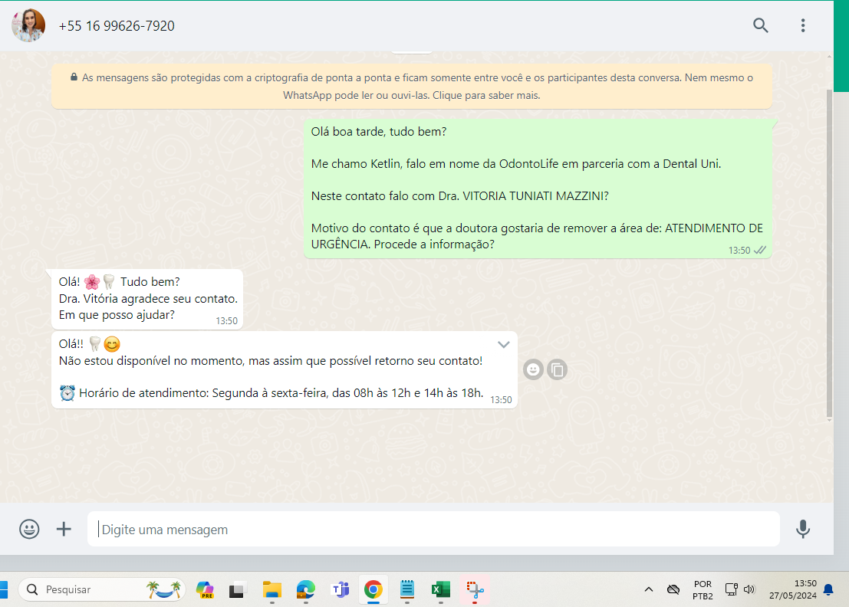The height and width of the screenshot is (607, 849).
Task: Click the encryption notice to learn more
Action: [411, 87]
